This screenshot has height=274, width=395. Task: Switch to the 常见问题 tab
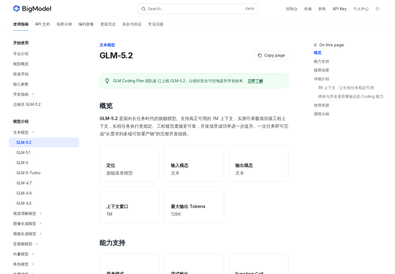point(156,24)
